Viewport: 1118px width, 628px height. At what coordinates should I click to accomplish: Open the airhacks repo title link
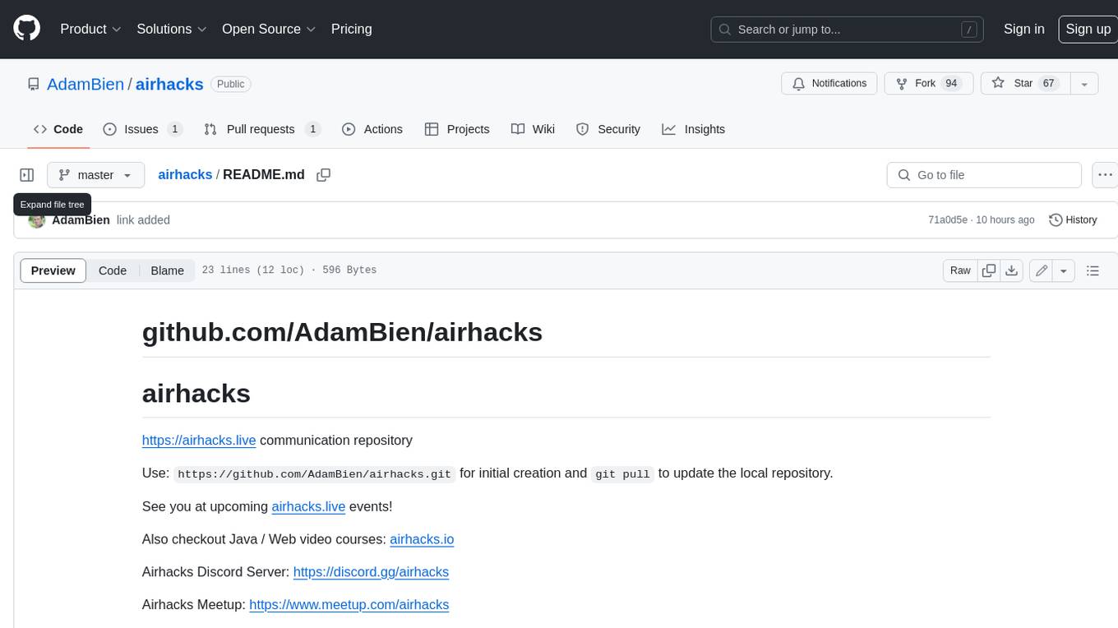point(169,84)
